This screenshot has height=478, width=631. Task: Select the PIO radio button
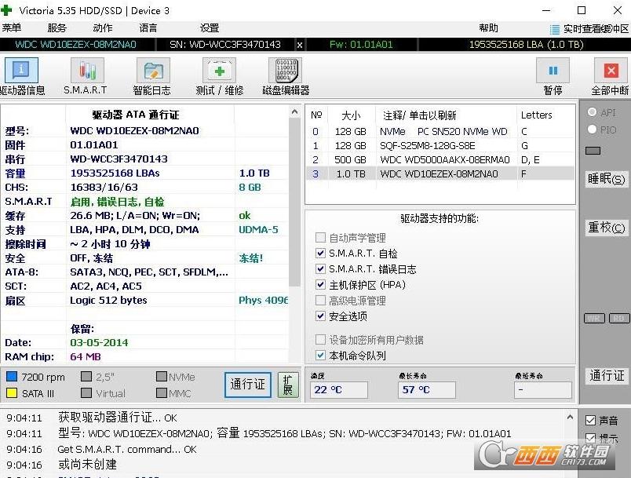592,130
